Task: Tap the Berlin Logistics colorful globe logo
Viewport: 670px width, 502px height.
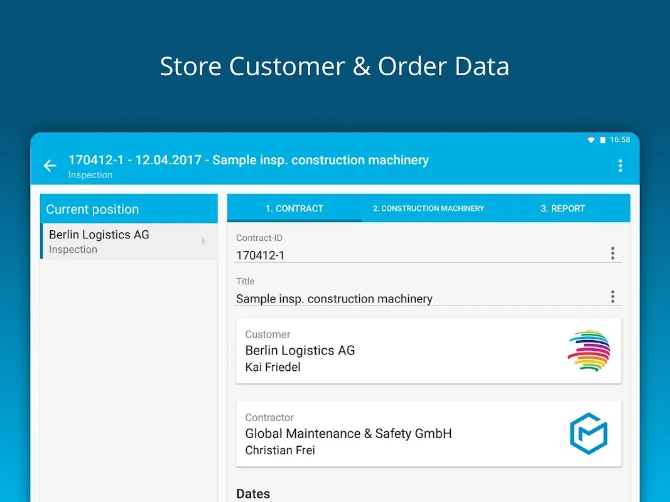Action: click(588, 351)
